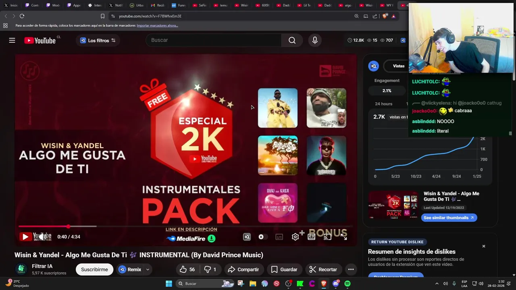Open Brave browser taskbar icon
The width and height of the screenshot is (516, 290).
(x=324, y=284)
